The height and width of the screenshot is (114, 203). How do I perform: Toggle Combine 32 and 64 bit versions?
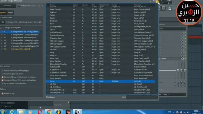tap(2, 77)
